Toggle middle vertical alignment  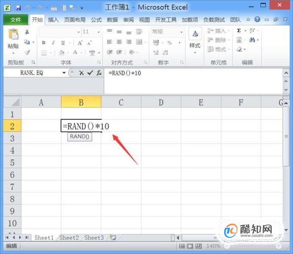click(119, 32)
